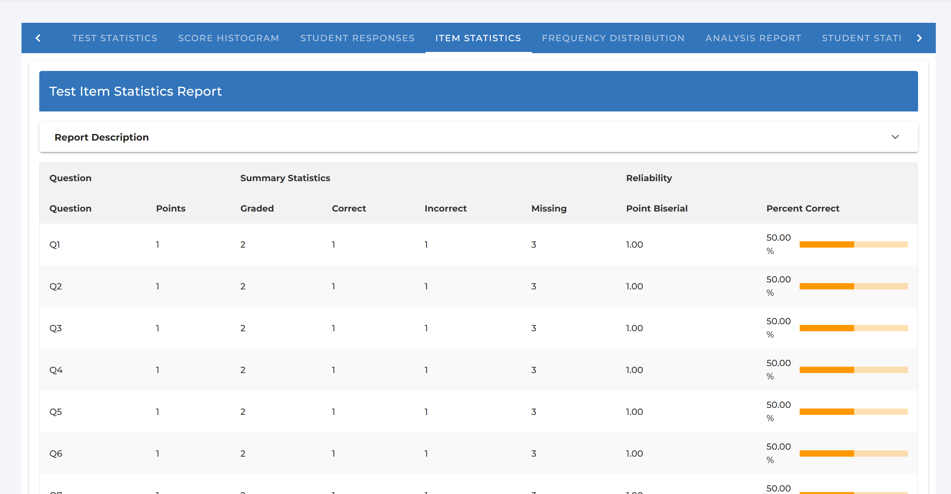Click the Q6 percent correct bar
Viewport: 951px width, 494px height.
pyautogui.click(x=853, y=453)
